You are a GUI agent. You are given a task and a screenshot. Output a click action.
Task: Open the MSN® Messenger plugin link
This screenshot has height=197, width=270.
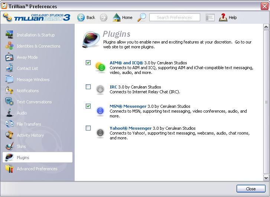tap(128, 106)
